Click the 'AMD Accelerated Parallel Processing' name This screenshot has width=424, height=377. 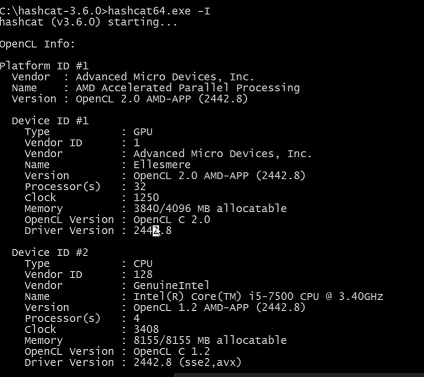click(188, 88)
